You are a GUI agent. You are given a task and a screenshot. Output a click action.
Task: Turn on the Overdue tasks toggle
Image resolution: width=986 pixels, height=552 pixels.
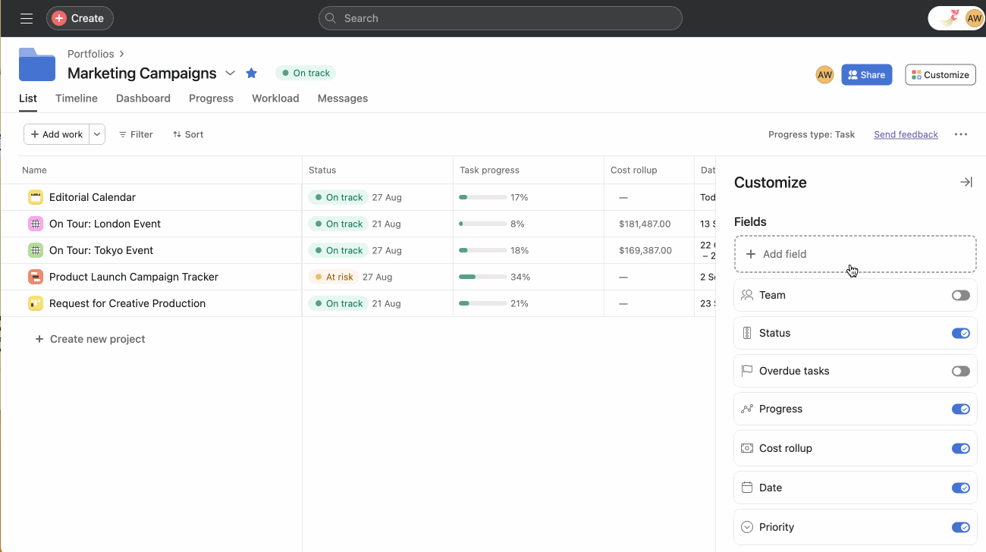pyautogui.click(x=960, y=371)
